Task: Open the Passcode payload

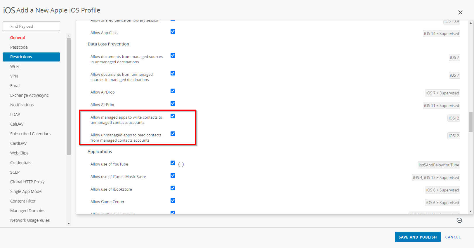Action: pos(19,47)
